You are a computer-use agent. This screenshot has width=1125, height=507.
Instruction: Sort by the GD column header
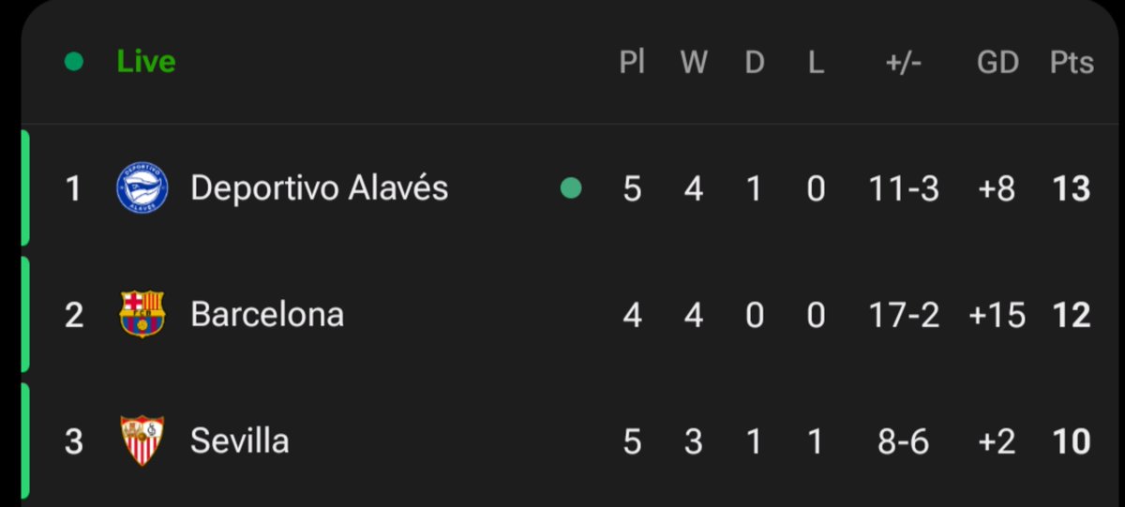pos(997,63)
